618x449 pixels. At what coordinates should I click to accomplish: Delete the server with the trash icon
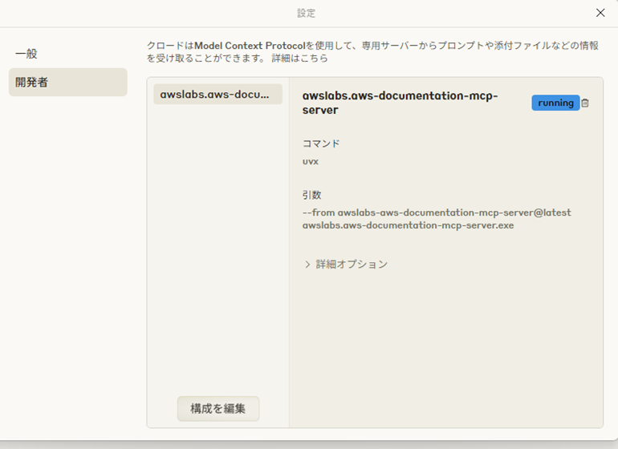585,103
